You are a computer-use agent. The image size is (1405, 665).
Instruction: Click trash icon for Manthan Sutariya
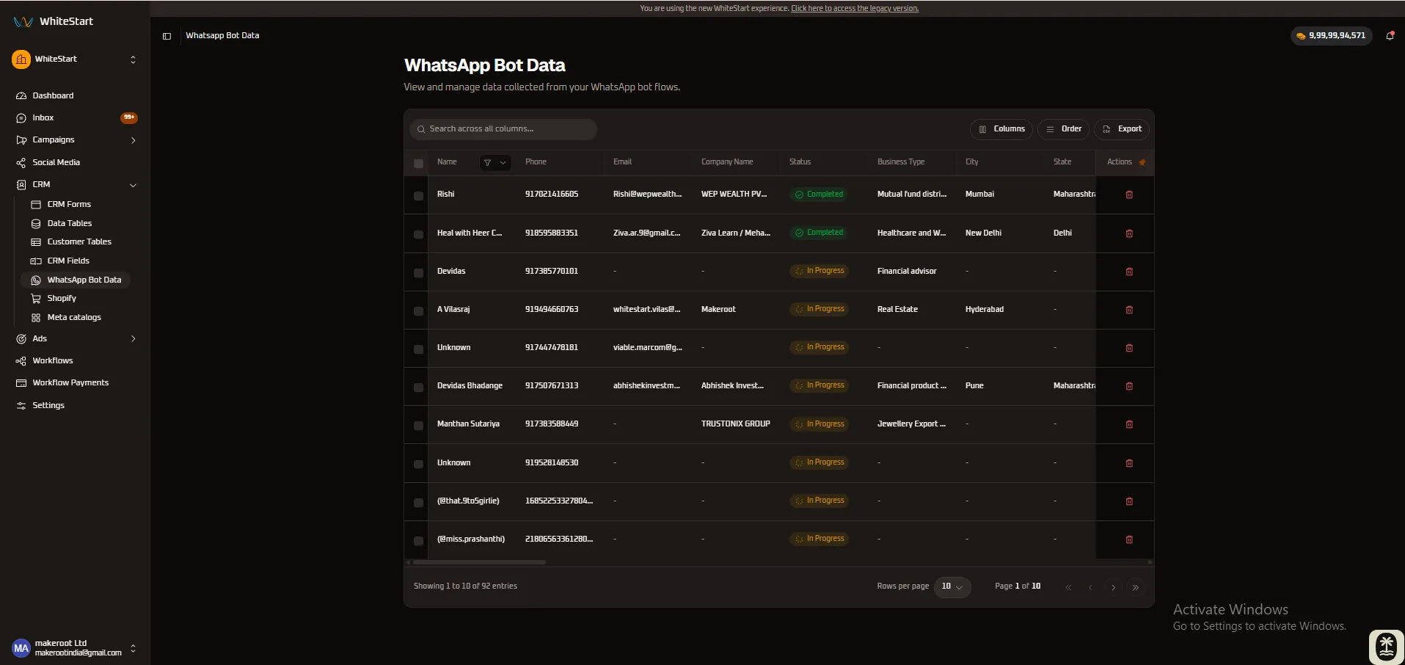coord(1129,424)
